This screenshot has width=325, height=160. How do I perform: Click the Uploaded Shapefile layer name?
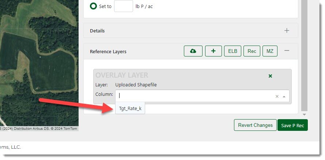(x=136, y=85)
